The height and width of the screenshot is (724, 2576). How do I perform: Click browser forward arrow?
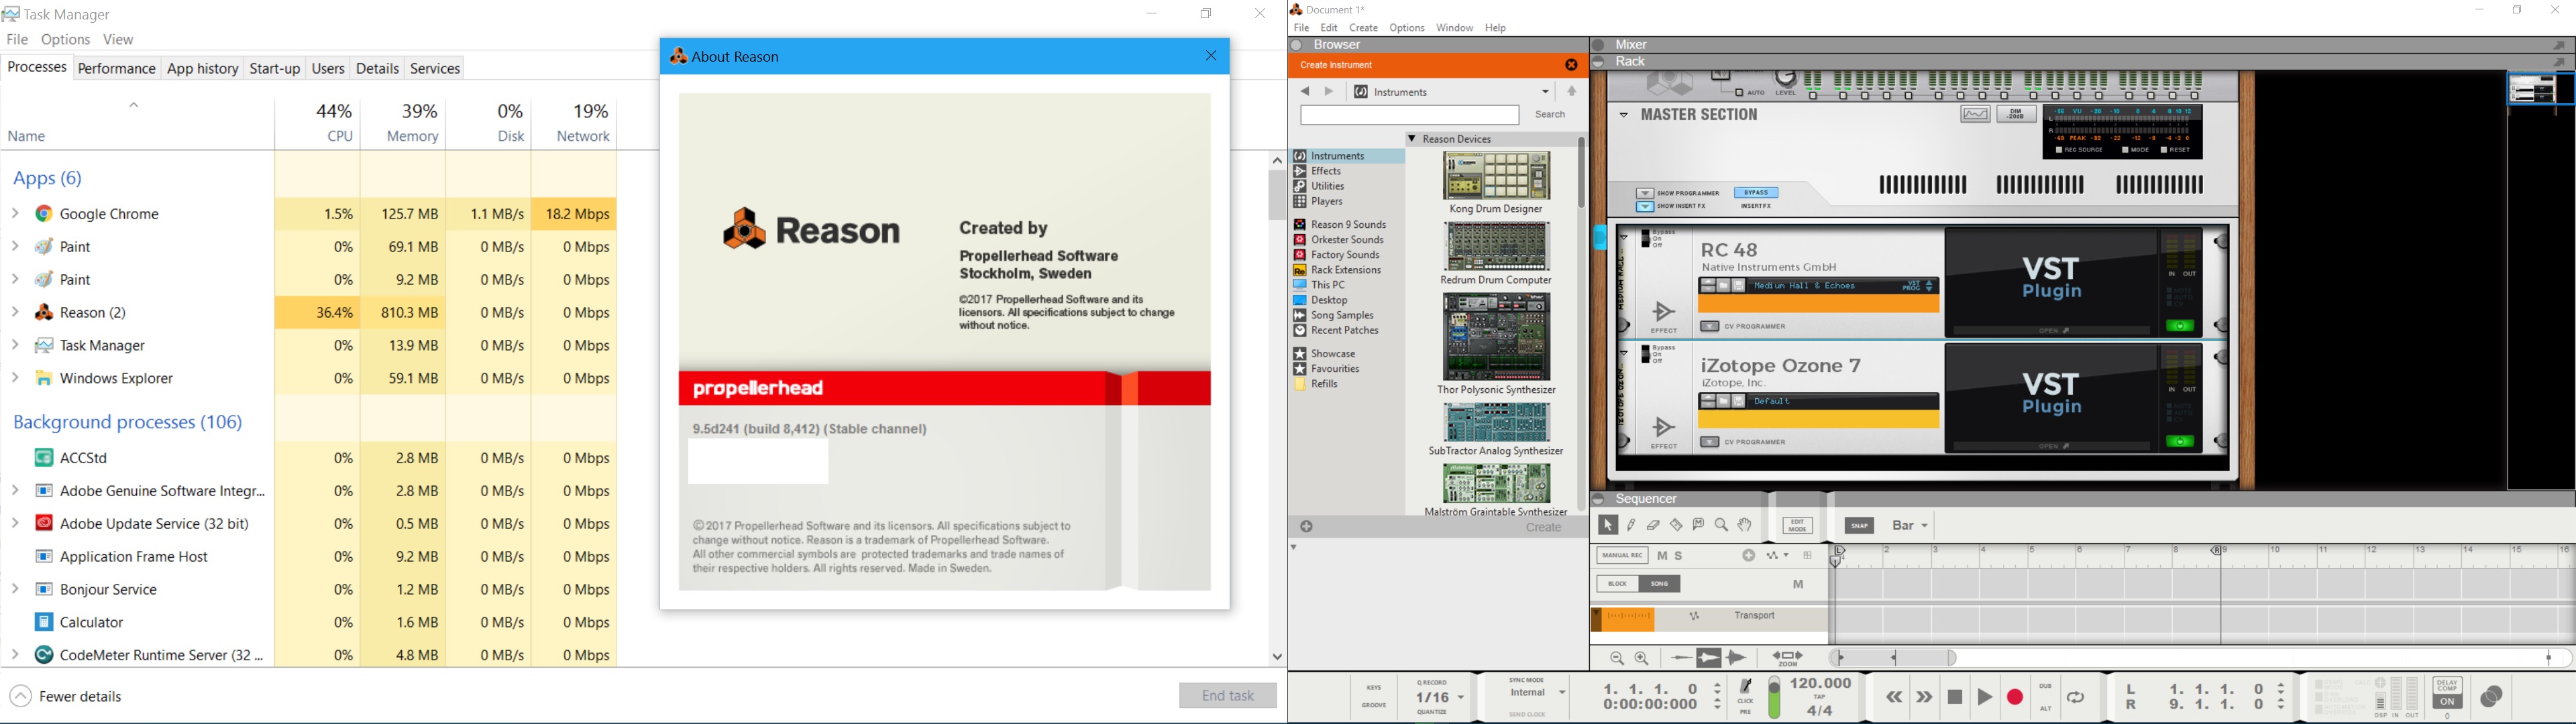click(1329, 92)
